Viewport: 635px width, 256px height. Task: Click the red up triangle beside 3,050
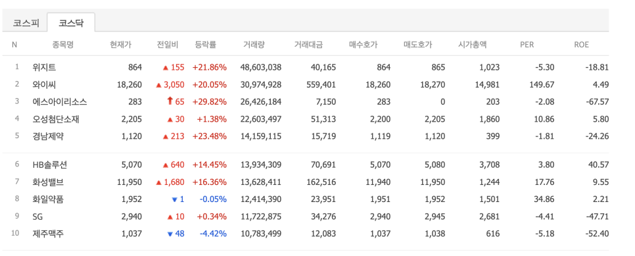[159, 85]
